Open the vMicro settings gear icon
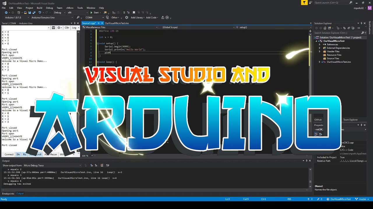373x209 pixels. pyautogui.click(x=126, y=17)
